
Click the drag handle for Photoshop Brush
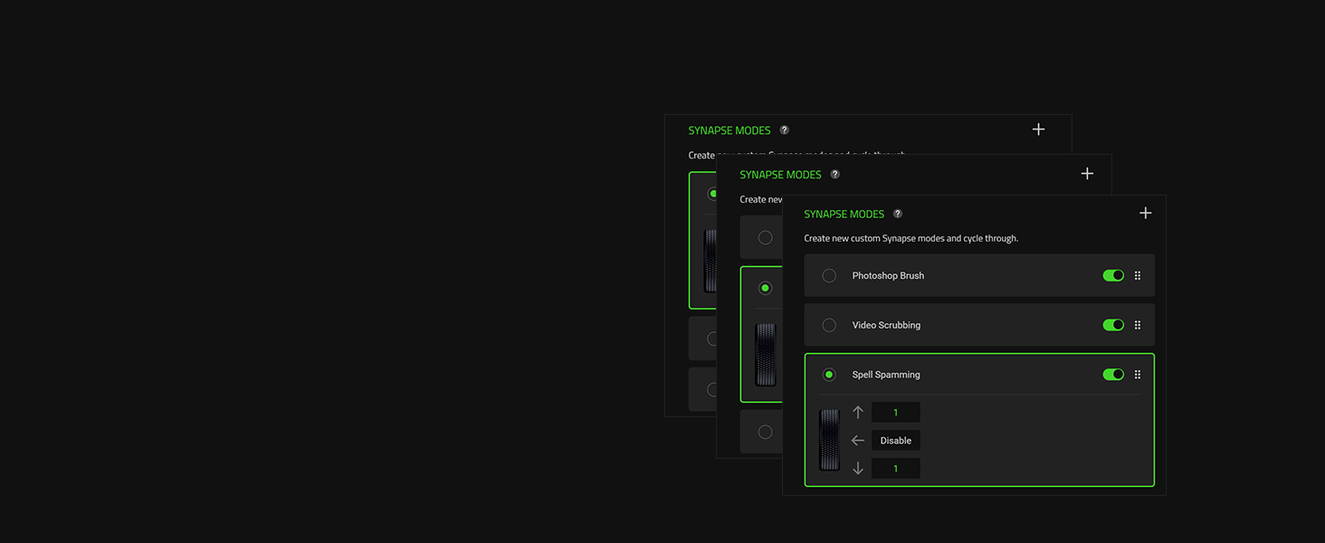point(1138,276)
